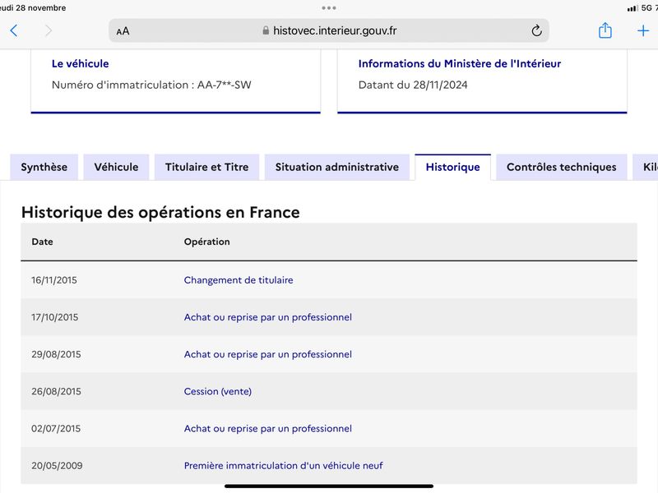Open the Titulaire et Titre tab
This screenshot has height=493, width=658.
point(207,167)
